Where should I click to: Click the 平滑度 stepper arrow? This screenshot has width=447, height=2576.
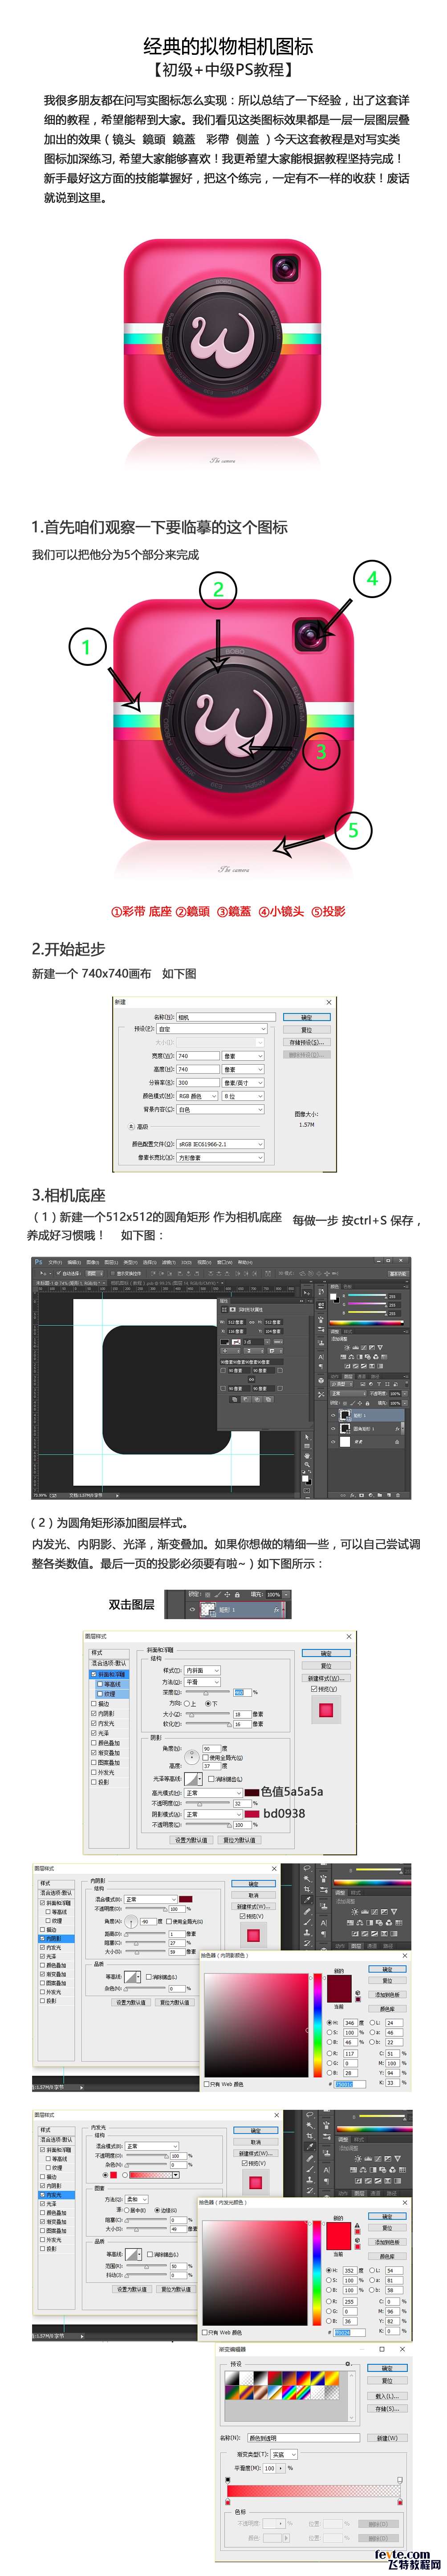click(281, 2468)
